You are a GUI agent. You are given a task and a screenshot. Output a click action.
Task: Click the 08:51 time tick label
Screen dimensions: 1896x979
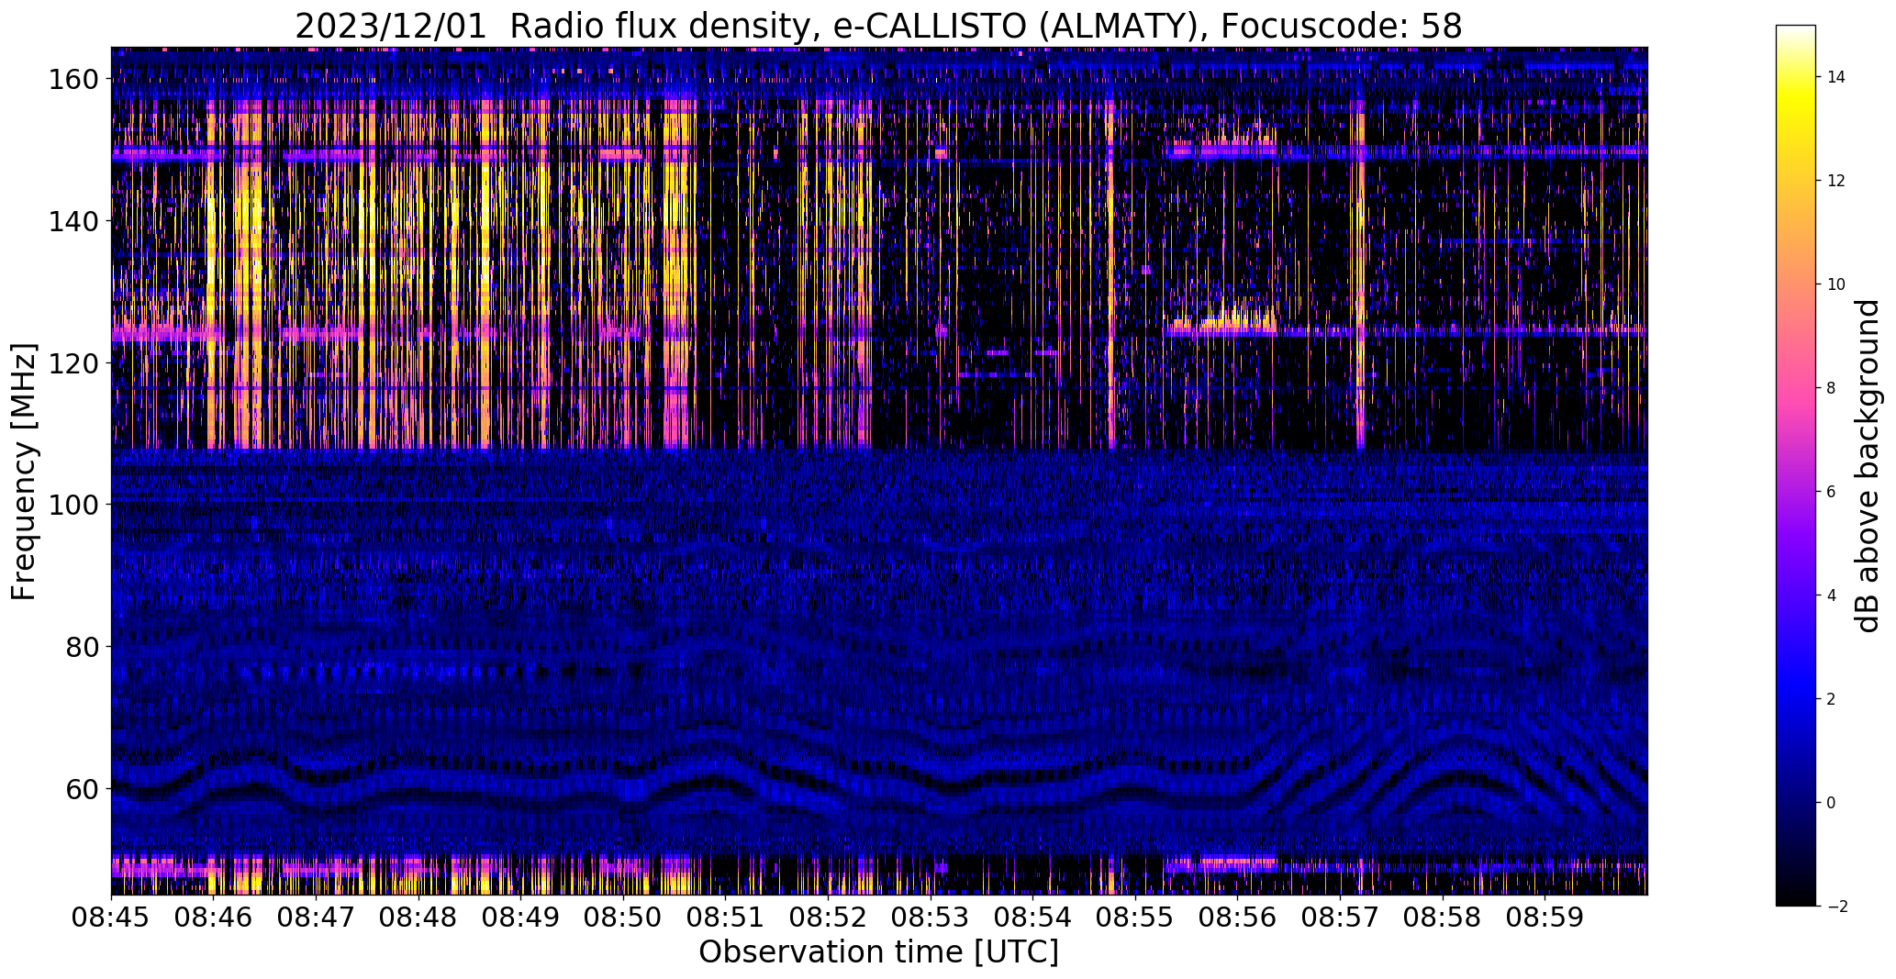pos(725,917)
